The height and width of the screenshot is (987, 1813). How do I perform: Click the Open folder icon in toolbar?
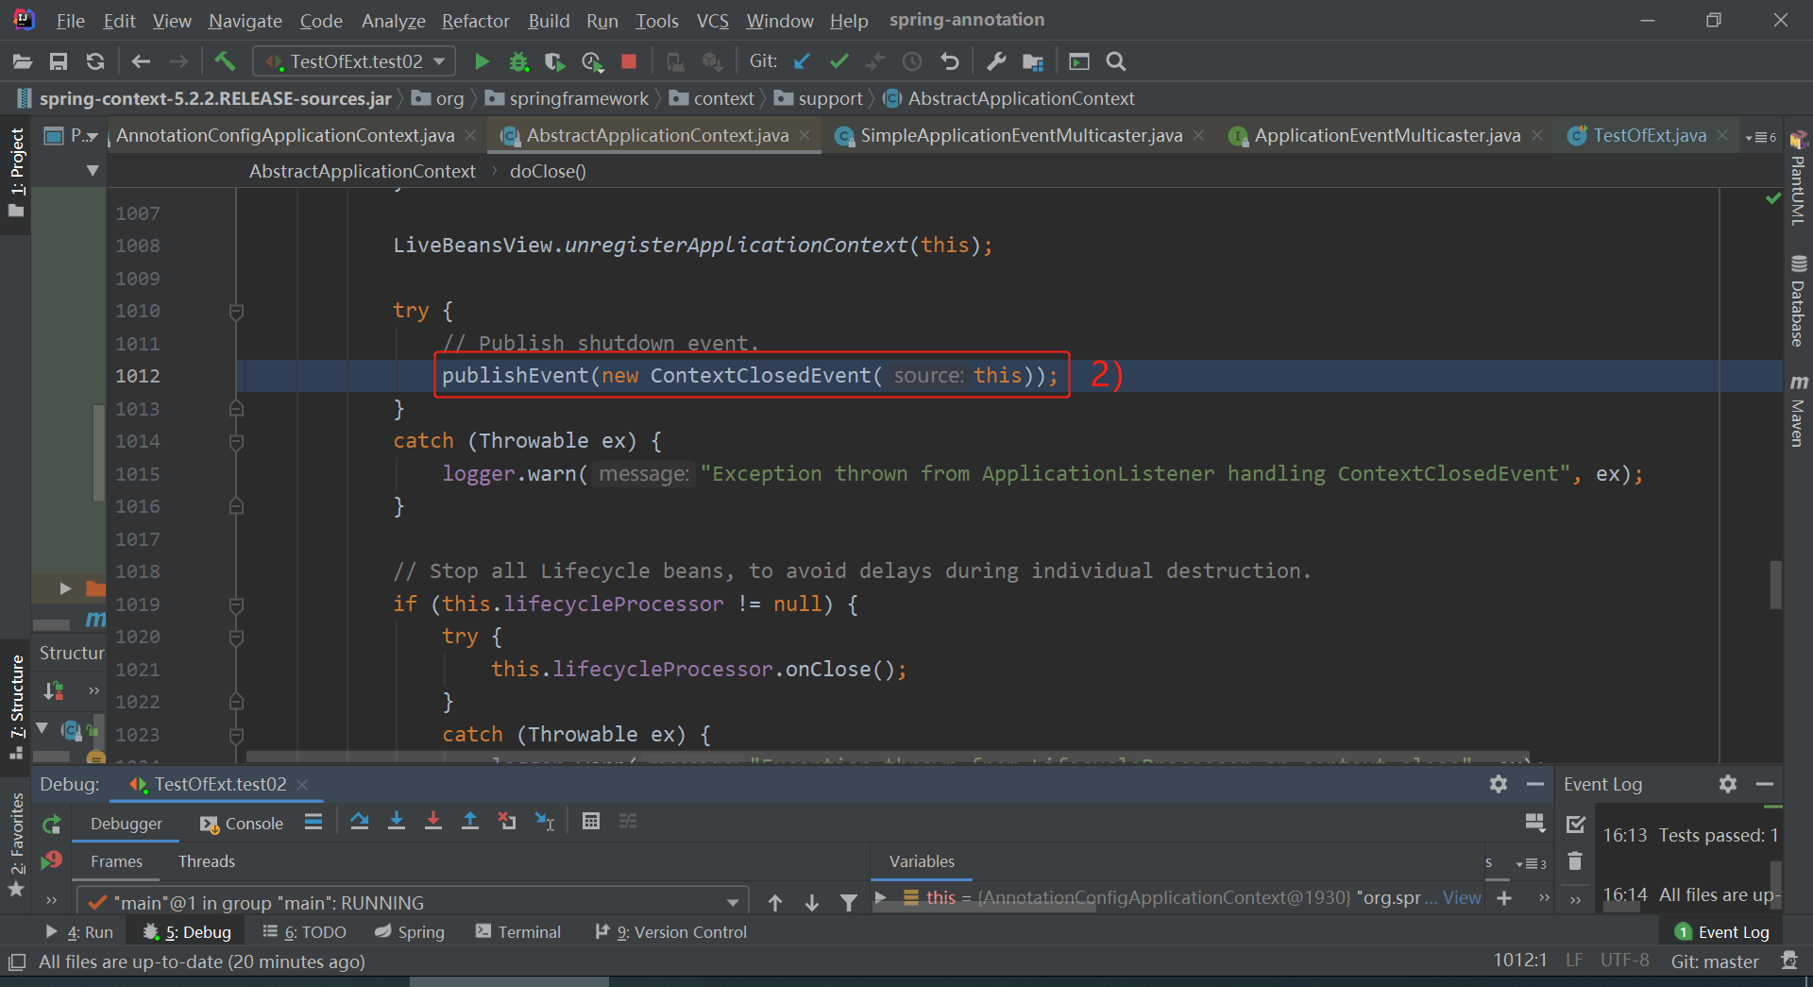(x=23, y=62)
